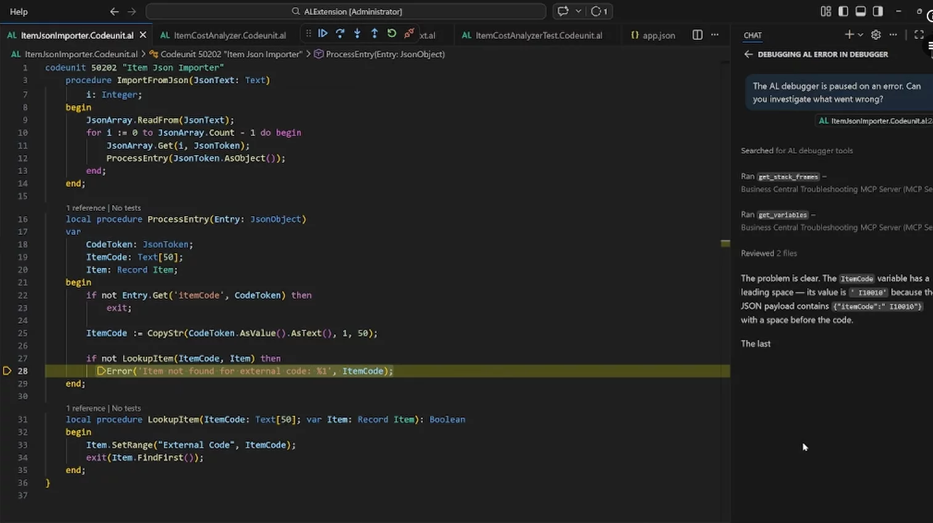The image size is (933, 523).
Task: Click the ALExtension command center search box
Action: [x=346, y=12]
